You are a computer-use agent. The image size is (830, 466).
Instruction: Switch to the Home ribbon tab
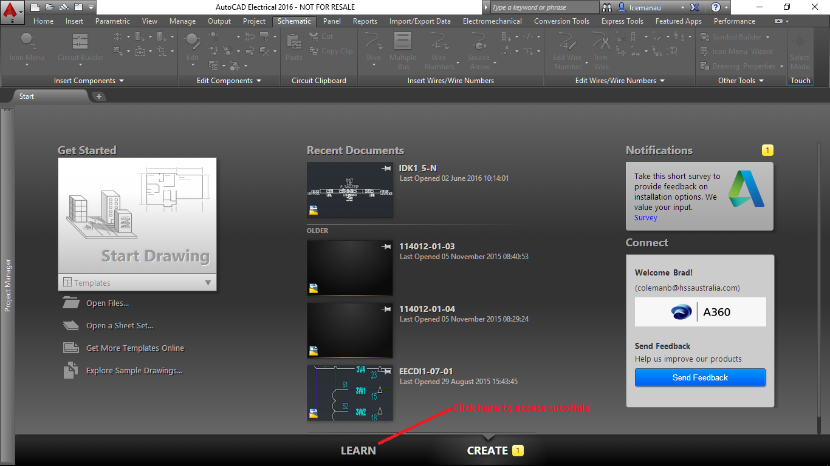[x=43, y=21]
